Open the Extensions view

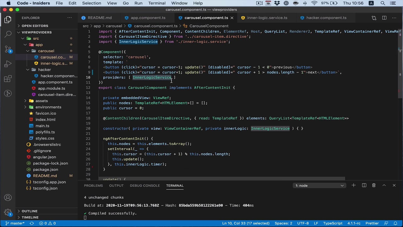pos(8,79)
